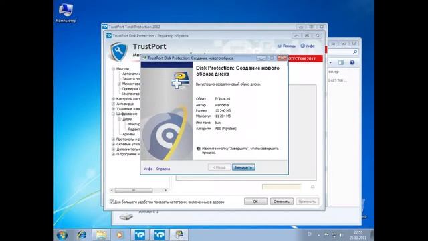Click the taskbar clock showing 22:55
Viewport: 428px width, 241px height.
[x=358, y=235]
